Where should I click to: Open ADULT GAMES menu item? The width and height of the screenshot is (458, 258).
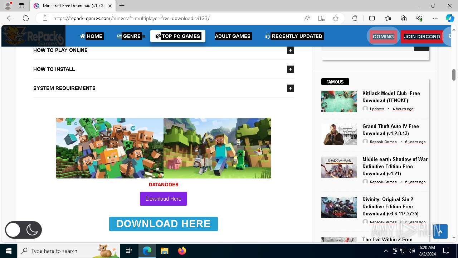pos(233,36)
